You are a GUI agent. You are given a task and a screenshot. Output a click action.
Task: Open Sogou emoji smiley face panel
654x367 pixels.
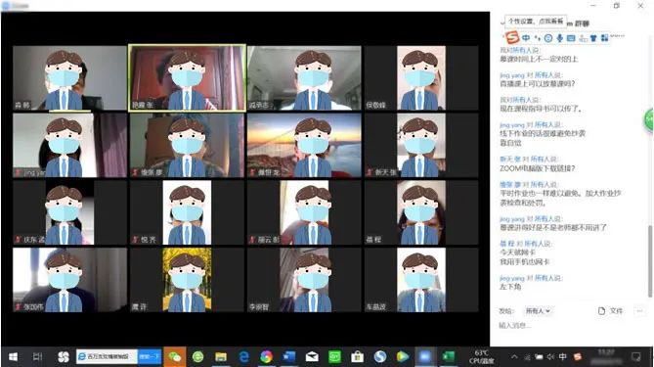(x=548, y=38)
